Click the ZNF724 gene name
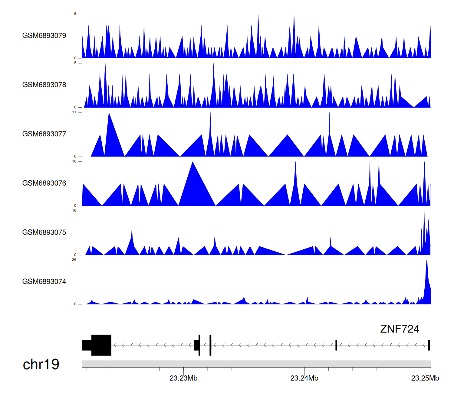This screenshot has width=454, height=399. click(400, 329)
